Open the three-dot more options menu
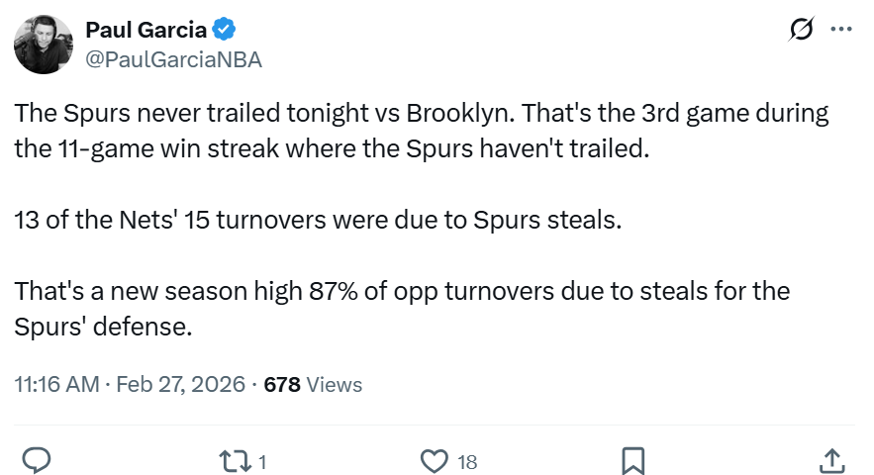This screenshot has width=874, height=475. tap(841, 30)
